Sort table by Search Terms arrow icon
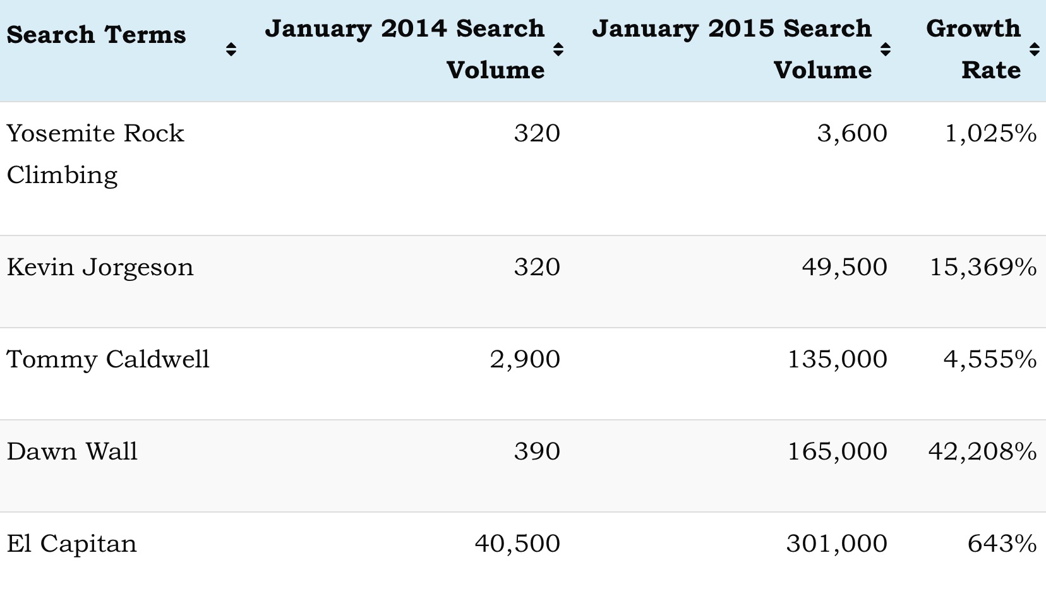The width and height of the screenshot is (1046, 601). [231, 49]
